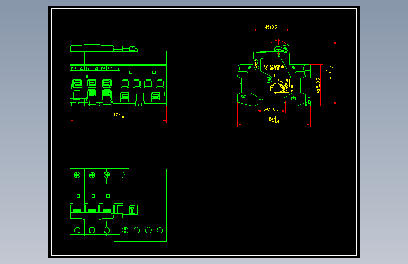The image size is (408, 264).
Task: Select the 88 overall width dimension label
Action: click(274, 119)
